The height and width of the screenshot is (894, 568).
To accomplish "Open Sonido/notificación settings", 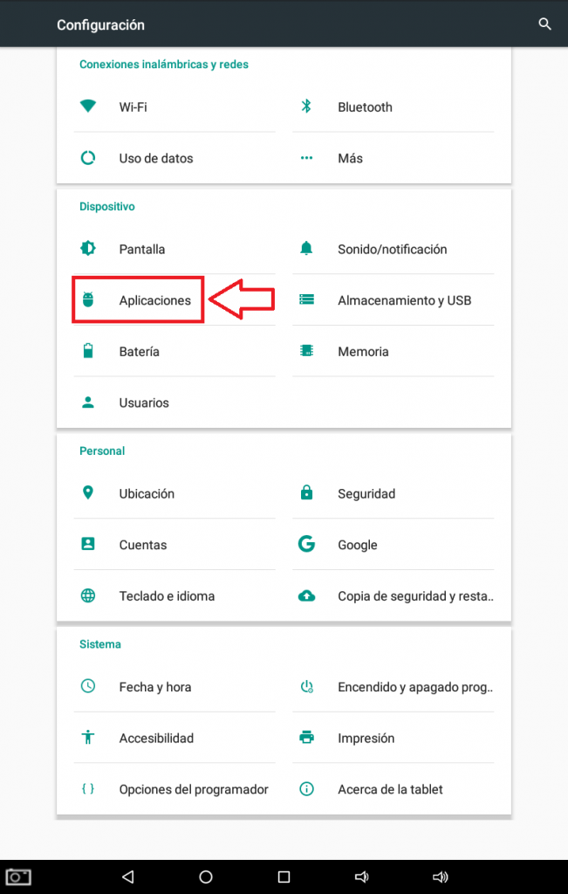I will point(392,249).
